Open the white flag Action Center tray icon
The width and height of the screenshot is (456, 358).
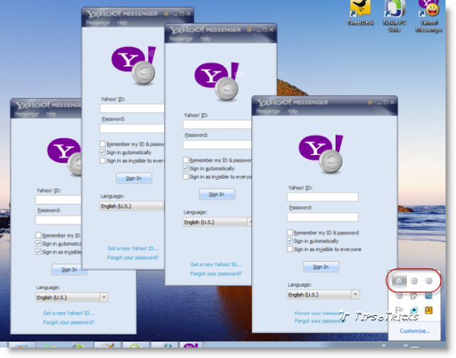399,310
